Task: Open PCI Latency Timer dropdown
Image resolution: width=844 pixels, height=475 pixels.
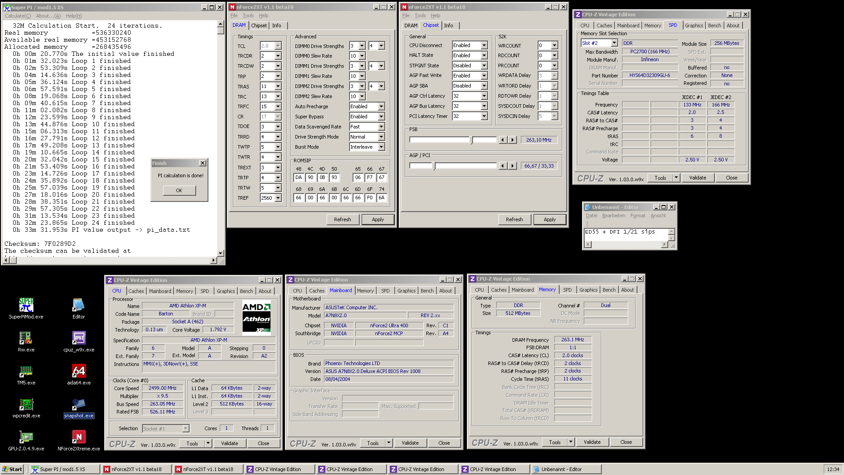Action: tap(484, 116)
